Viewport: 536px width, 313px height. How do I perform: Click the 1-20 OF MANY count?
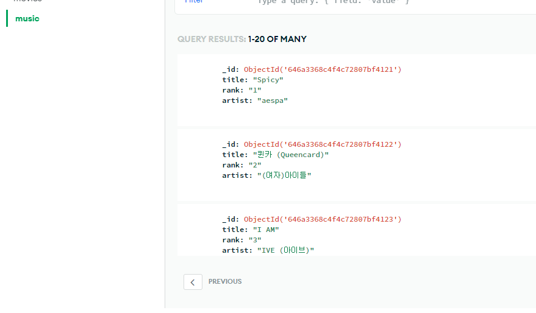click(x=277, y=39)
